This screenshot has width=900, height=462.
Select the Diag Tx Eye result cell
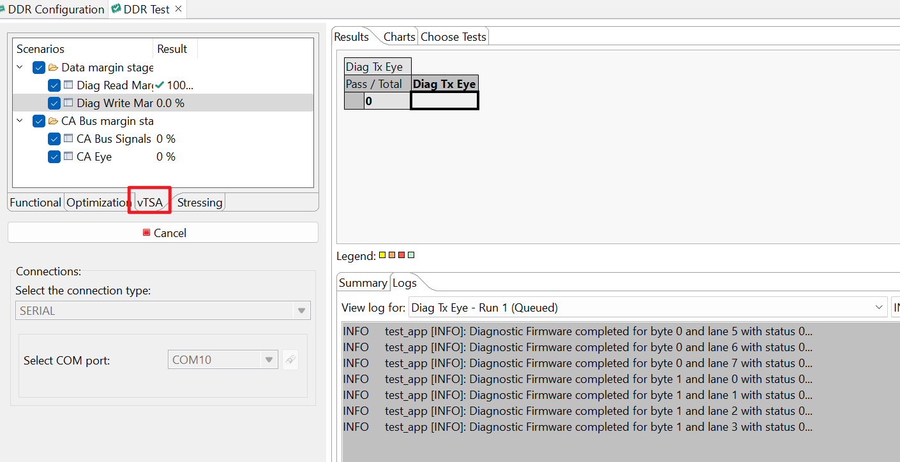(x=444, y=100)
